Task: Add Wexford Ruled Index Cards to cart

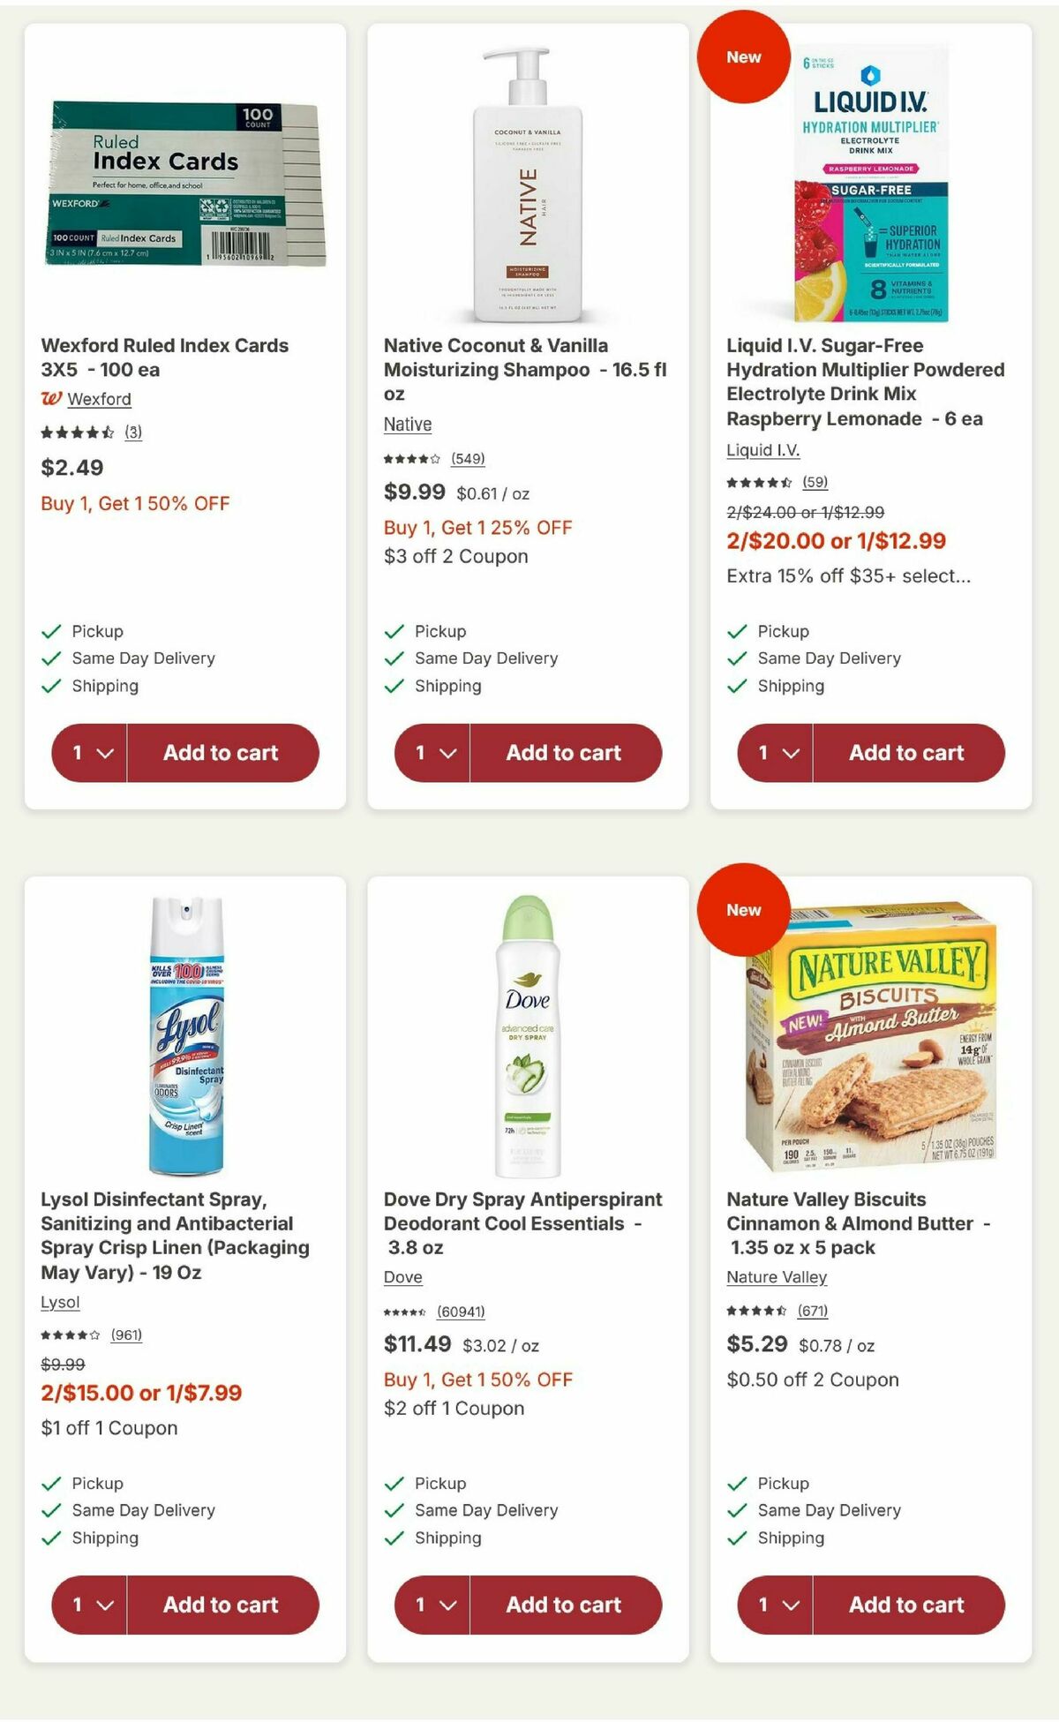Action: click(222, 752)
